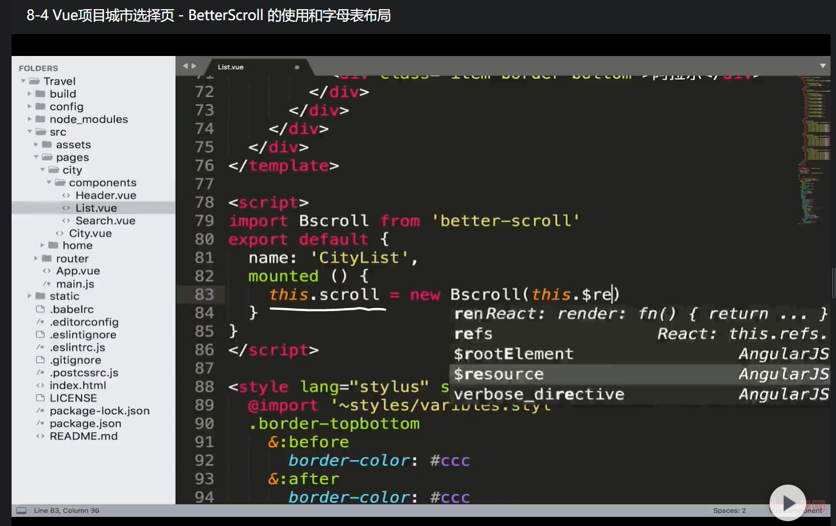The image size is (836, 526).
Task: Click the Search.vue file type icon
Action: 66,221
